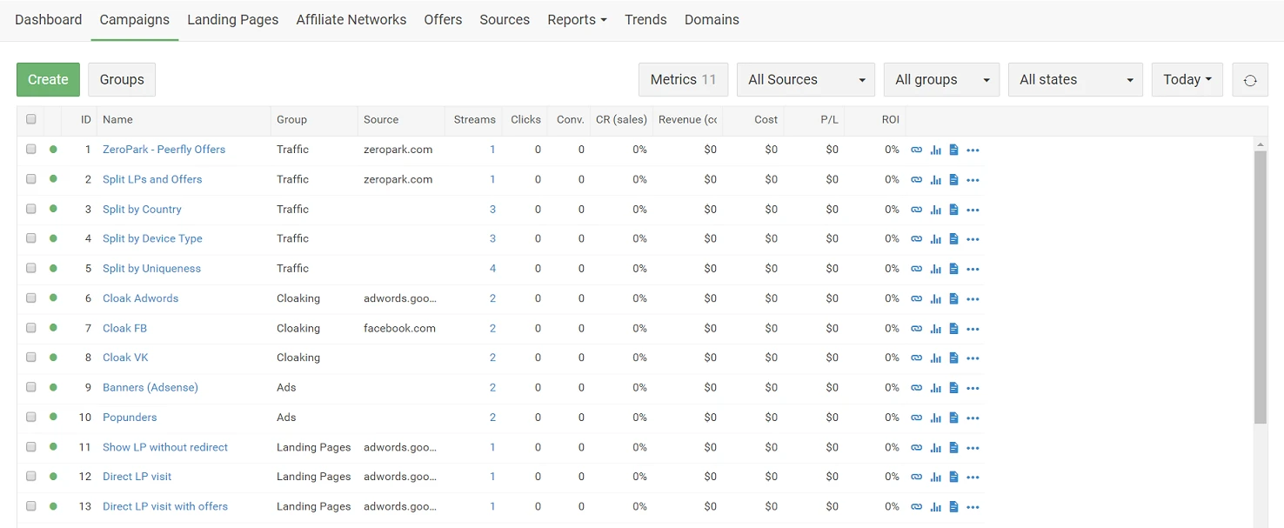The height and width of the screenshot is (528, 1284).
Task: Open chart icon for Cloak Adwords campaign
Action: click(935, 299)
